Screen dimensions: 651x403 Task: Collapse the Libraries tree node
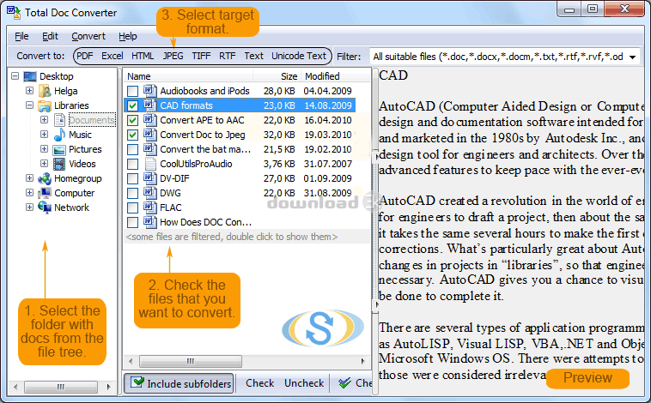click(x=29, y=105)
